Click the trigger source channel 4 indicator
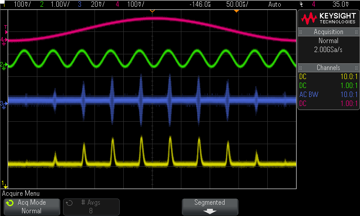The image size is (360, 216). (x=314, y=4)
